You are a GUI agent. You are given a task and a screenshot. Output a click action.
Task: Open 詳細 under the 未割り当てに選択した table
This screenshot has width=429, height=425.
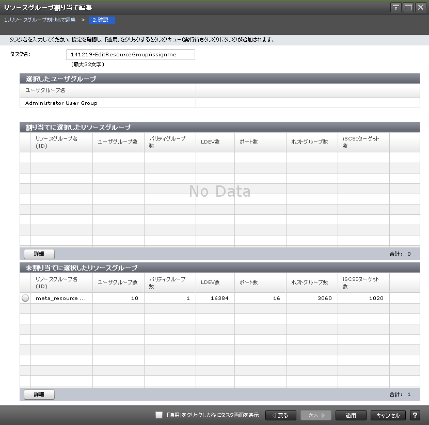(x=39, y=394)
